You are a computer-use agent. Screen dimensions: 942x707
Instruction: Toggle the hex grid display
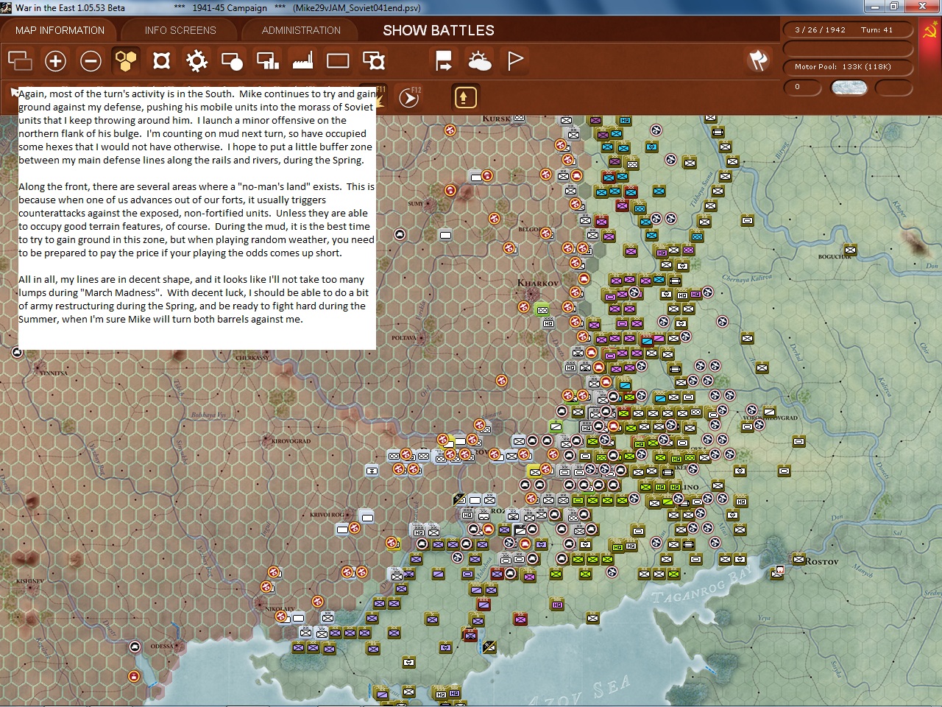pyautogui.click(x=126, y=60)
